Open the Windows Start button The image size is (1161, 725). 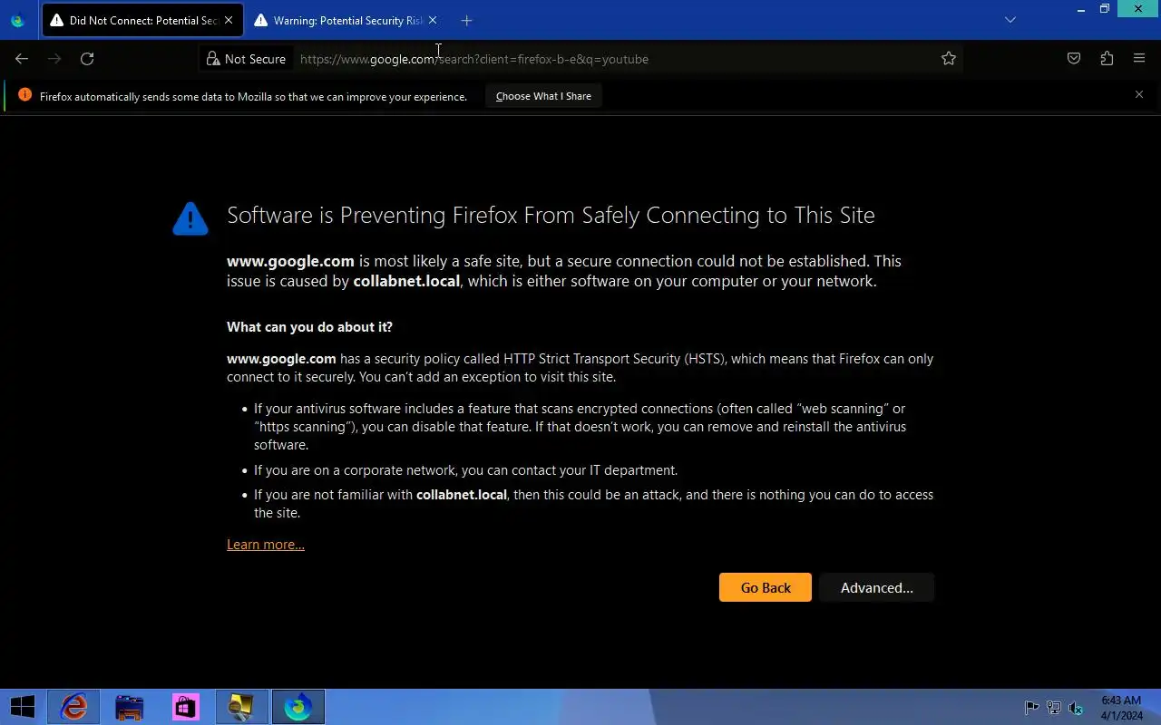(x=23, y=707)
